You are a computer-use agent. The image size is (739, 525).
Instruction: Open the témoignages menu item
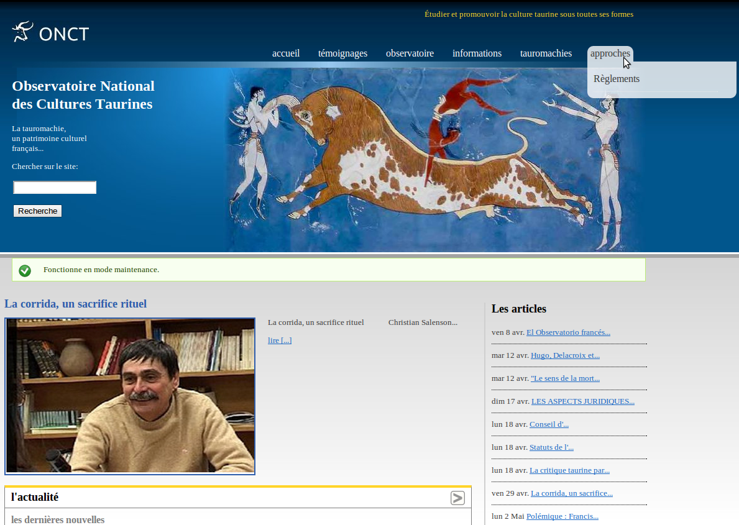click(342, 53)
